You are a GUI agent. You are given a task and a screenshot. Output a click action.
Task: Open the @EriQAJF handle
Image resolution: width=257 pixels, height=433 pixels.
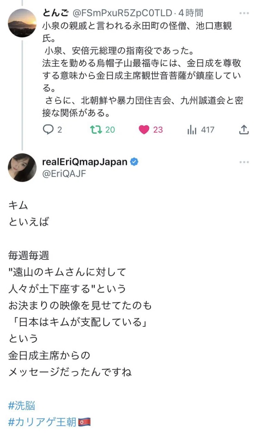64,174
